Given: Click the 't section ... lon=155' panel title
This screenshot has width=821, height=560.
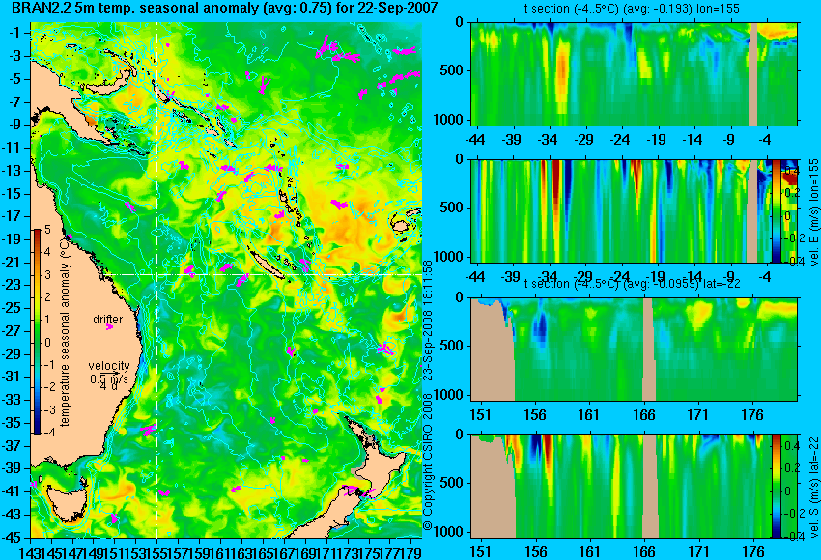Looking at the screenshot, I should [632, 9].
